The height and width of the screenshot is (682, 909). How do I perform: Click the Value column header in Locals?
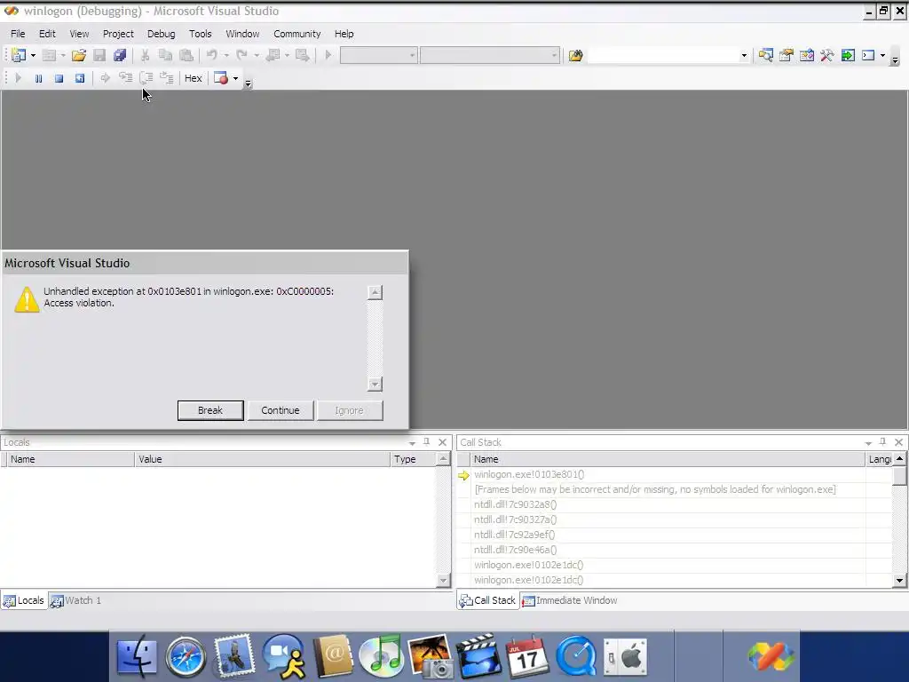262,459
